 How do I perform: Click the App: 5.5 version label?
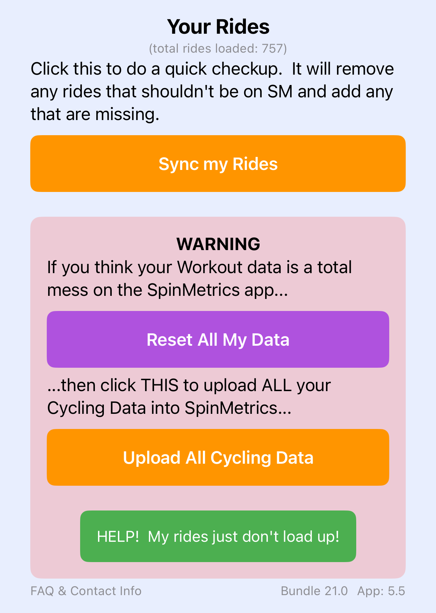[x=381, y=591]
